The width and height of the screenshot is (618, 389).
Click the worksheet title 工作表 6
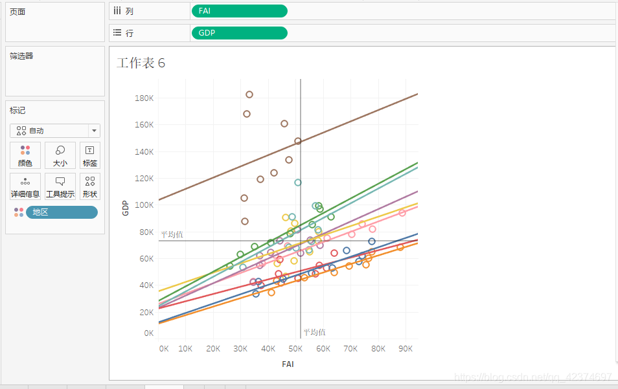click(x=141, y=63)
